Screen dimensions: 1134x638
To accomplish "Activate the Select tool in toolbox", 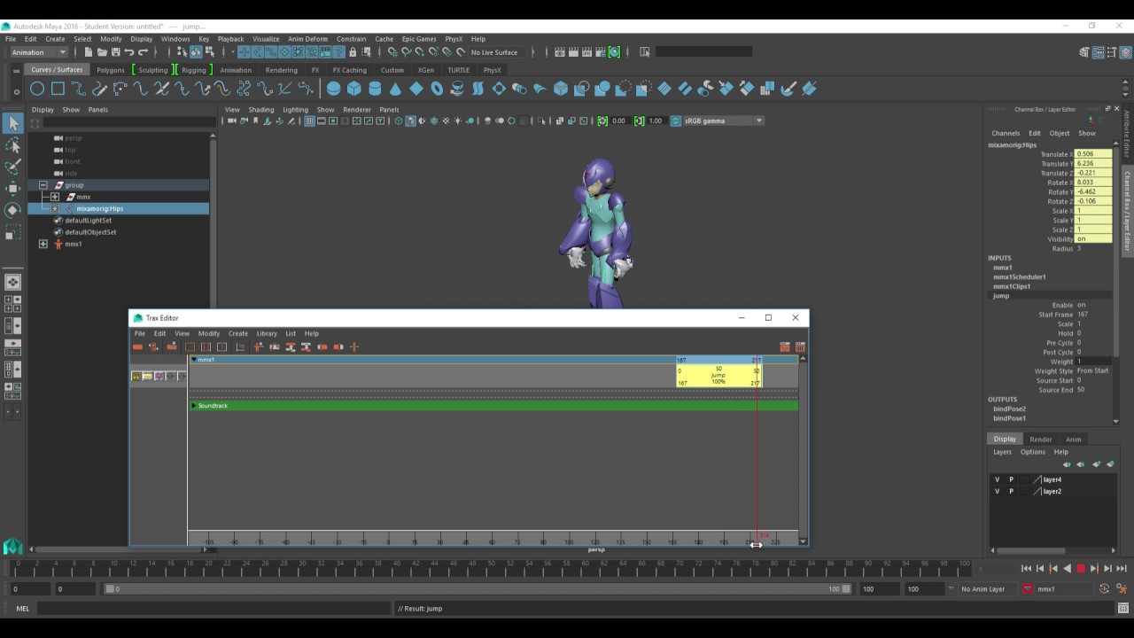I will click(12, 123).
